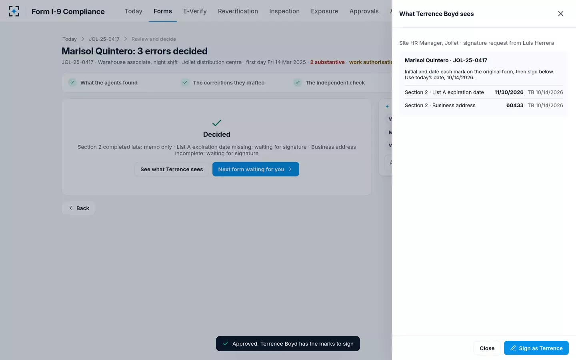Click the green checkmark beside What the agents found
576x360 pixels.
[x=72, y=82]
